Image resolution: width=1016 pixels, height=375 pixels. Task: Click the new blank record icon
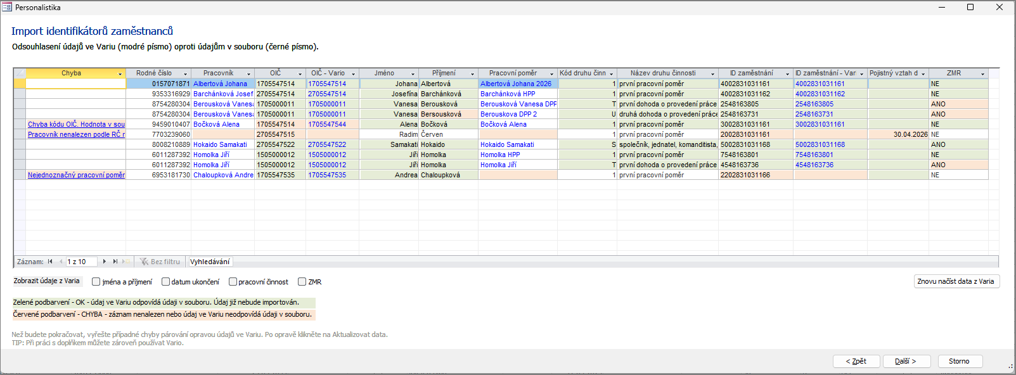pyautogui.click(x=127, y=262)
